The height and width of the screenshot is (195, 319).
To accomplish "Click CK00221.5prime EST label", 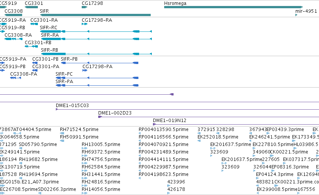I will click(289, 152).
